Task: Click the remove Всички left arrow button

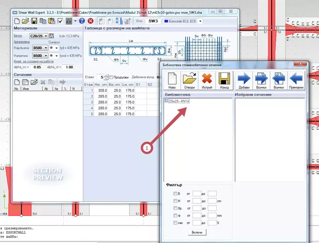Action: (x=279, y=81)
